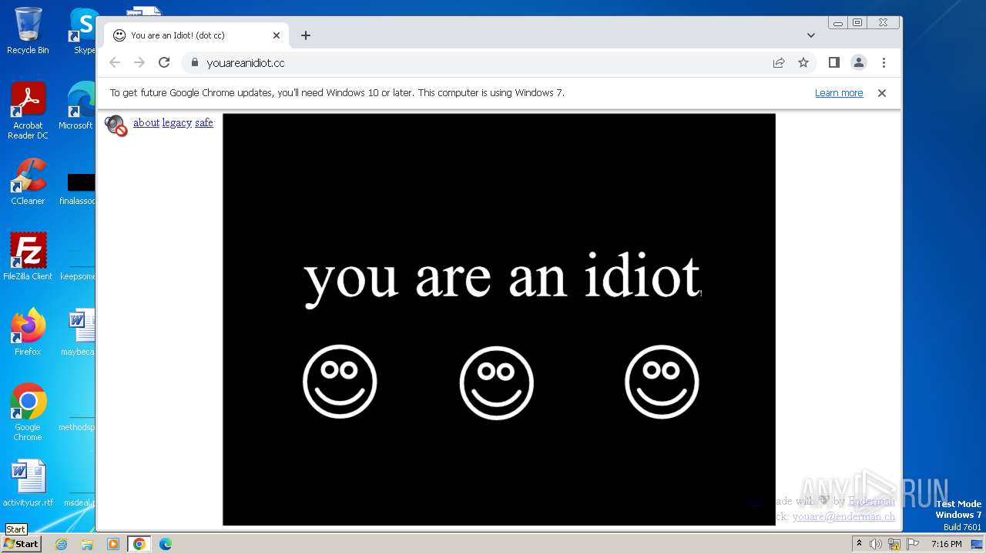Screen dimensions: 986x554
Task: Click the volume speaker tray icon
Action: click(876, 544)
